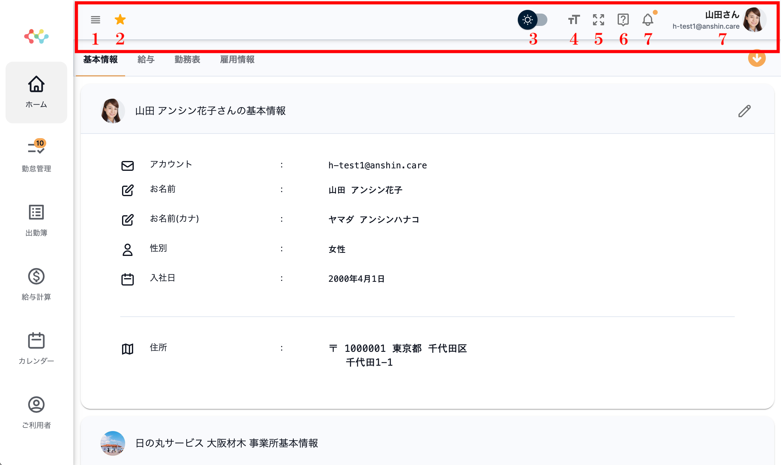
Task: Click the hamburger menu icon
Action: point(96,20)
